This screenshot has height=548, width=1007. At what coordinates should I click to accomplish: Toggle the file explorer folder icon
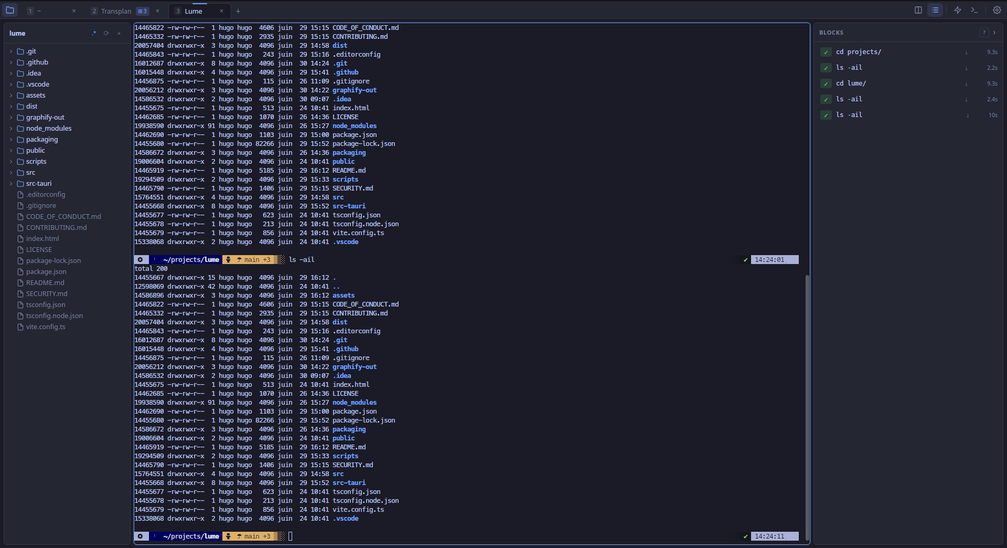pyautogui.click(x=10, y=10)
